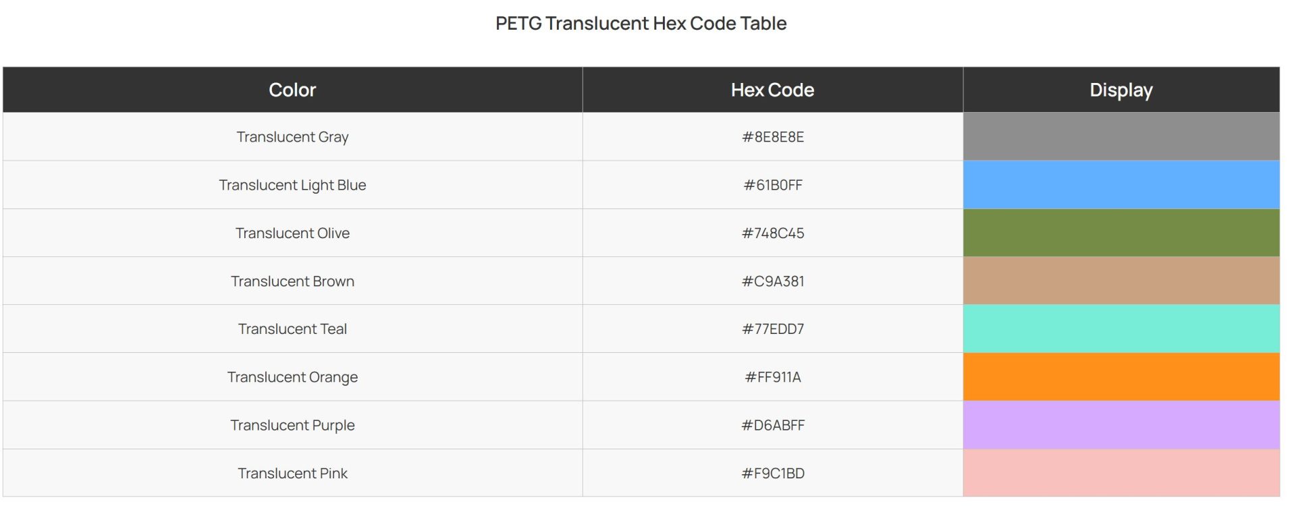Click the Hex Code column header
The height and width of the screenshot is (506, 1296).
coord(772,90)
